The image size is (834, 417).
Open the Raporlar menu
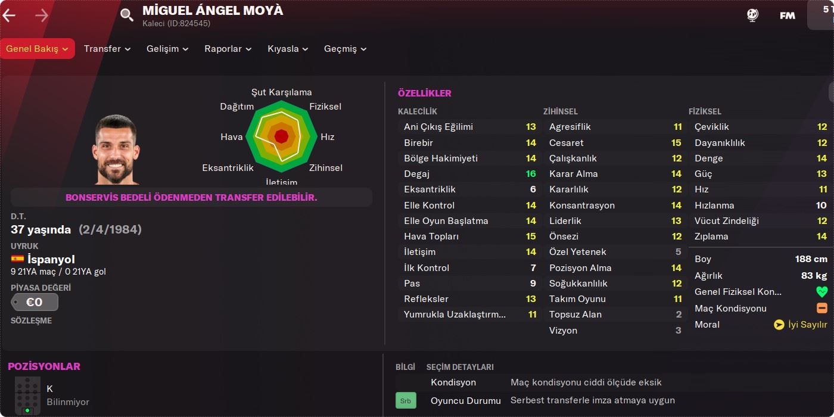[x=228, y=49]
